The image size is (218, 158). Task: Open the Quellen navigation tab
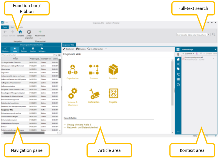[33, 50]
